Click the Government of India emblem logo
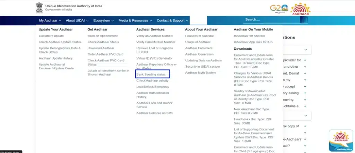 coord(39,8)
